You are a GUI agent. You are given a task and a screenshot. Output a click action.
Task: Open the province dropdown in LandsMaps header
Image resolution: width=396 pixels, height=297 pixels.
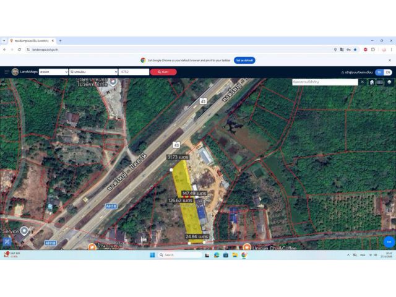point(54,72)
